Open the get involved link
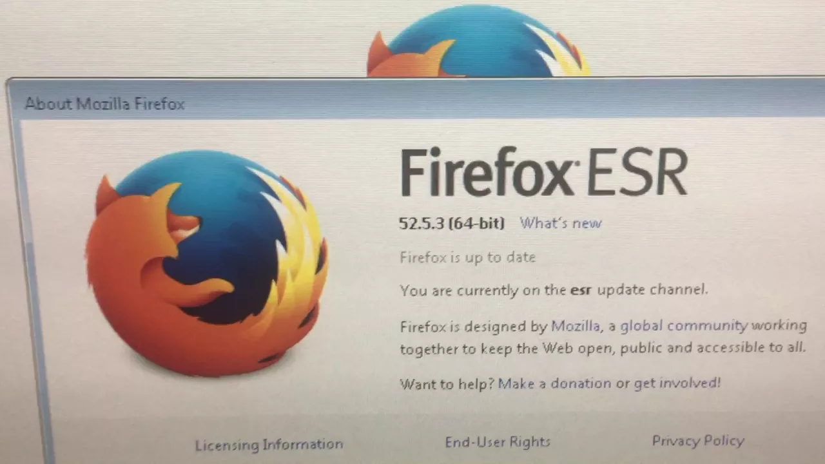825x464 pixels. coord(677,383)
